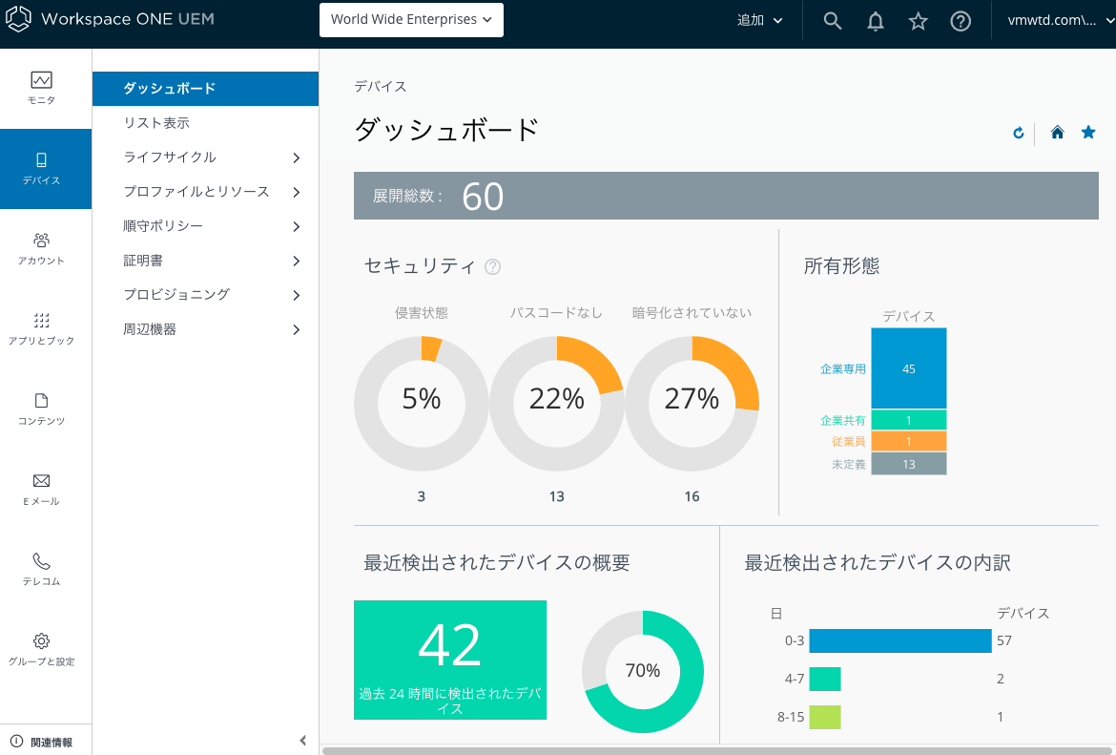Click the home icon beside dashboard title
The image size is (1116, 755).
[x=1057, y=133]
